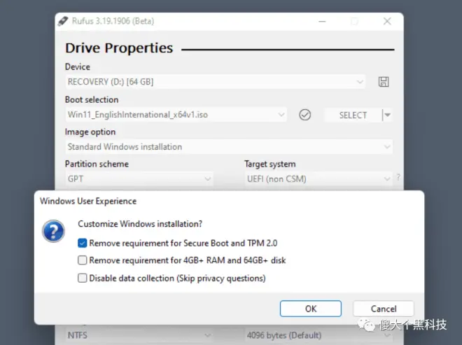Screen dimensions: 462x345
Task: Open the Partition scheme GPT dropdown
Action: [x=139, y=179]
